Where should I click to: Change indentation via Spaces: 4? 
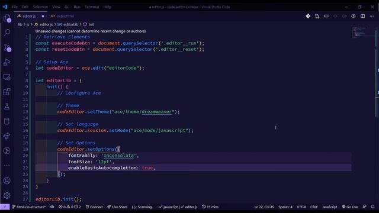(285, 206)
